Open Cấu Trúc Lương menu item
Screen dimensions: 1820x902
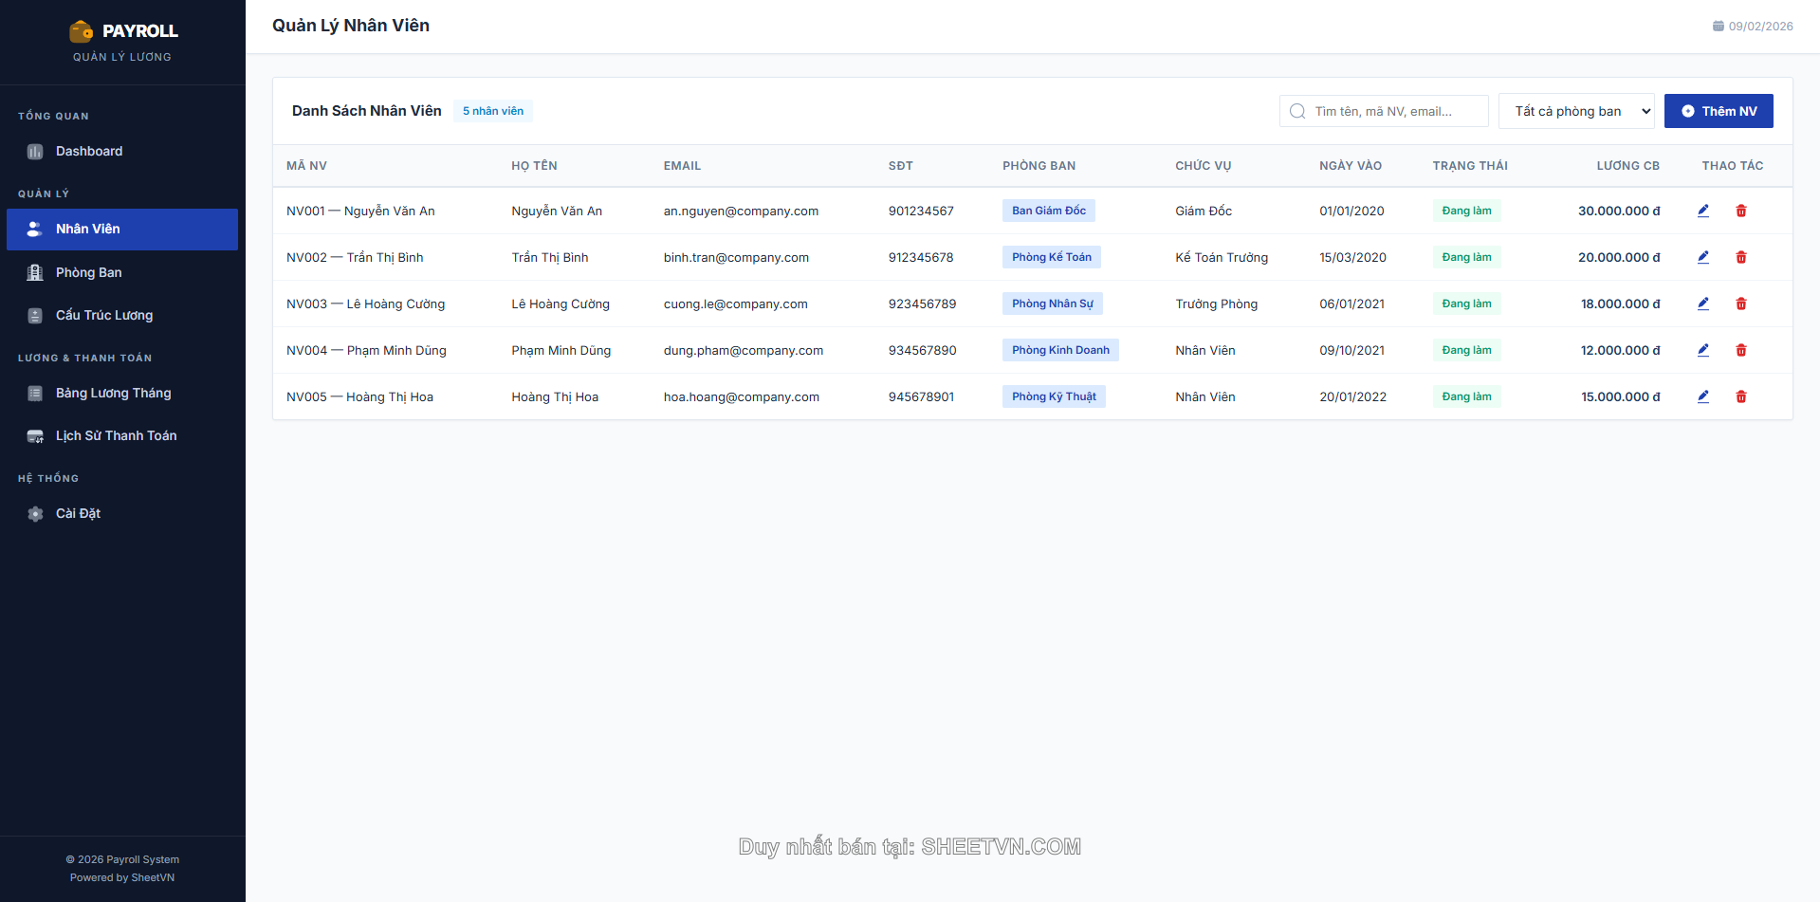click(103, 315)
